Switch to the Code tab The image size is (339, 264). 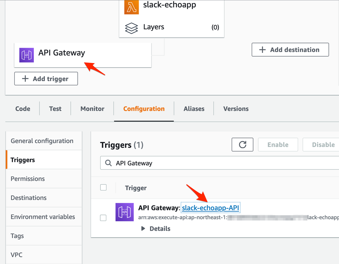pos(23,109)
